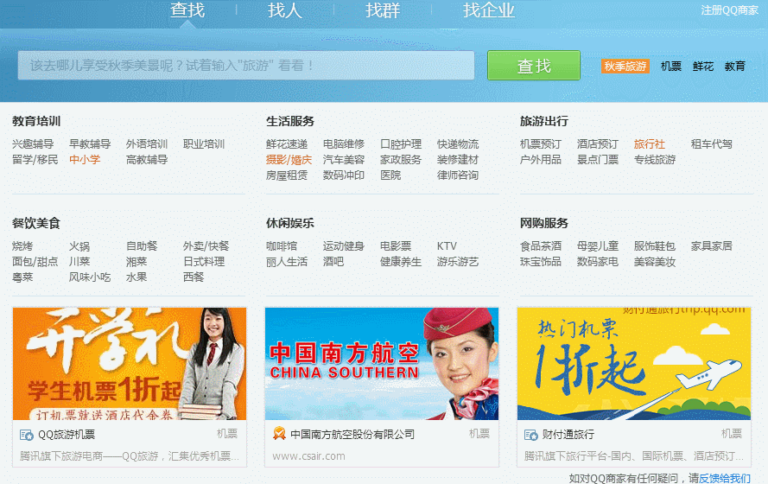This screenshot has width=768, height=484.
Task: Open the 电脑维修 category
Action: coord(344,144)
